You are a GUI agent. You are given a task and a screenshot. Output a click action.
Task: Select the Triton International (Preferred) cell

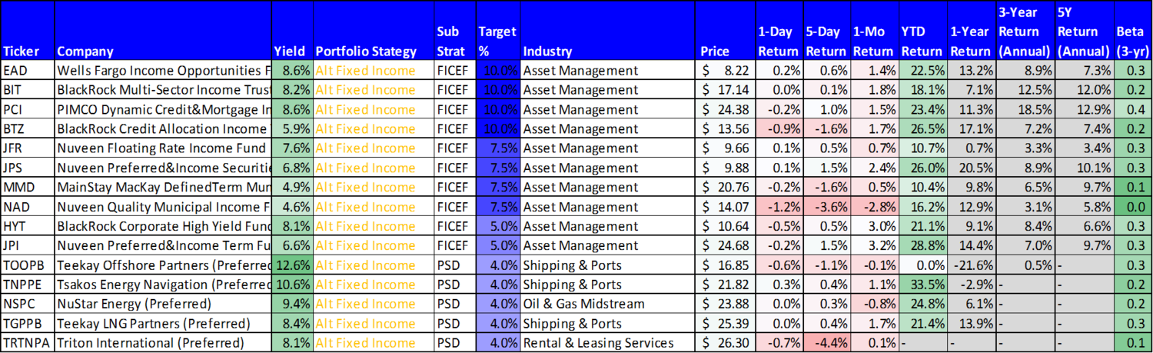(x=163, y=343)
